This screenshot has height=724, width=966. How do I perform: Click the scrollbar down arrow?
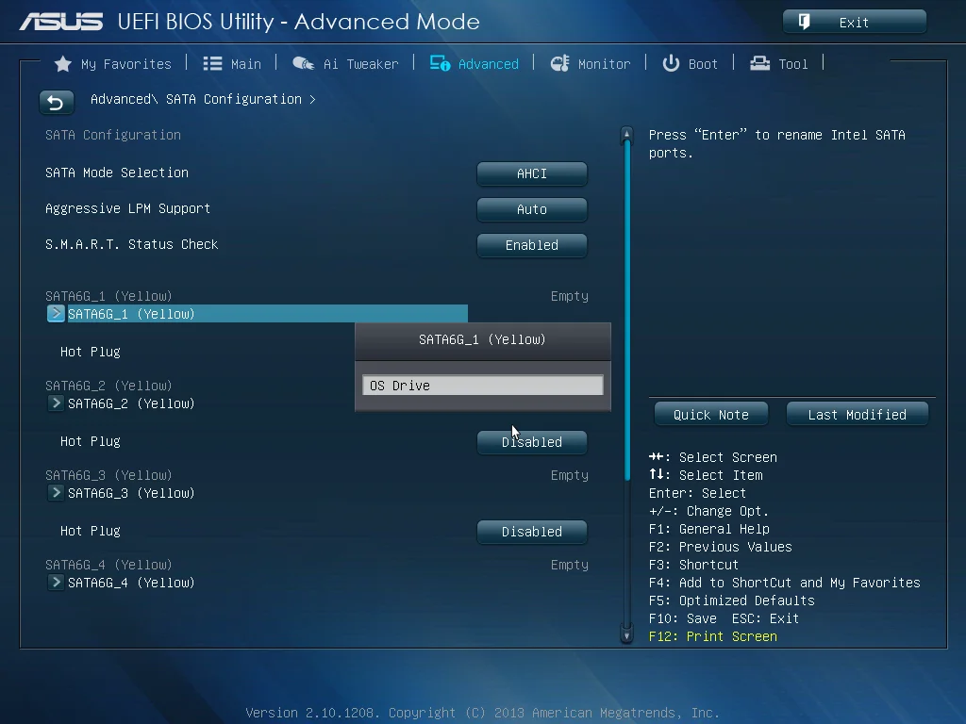pyautogui.click(x=626, y=636)
